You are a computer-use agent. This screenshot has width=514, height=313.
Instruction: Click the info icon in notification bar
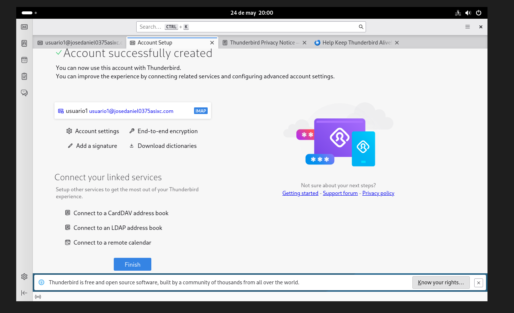coord(42,282)
